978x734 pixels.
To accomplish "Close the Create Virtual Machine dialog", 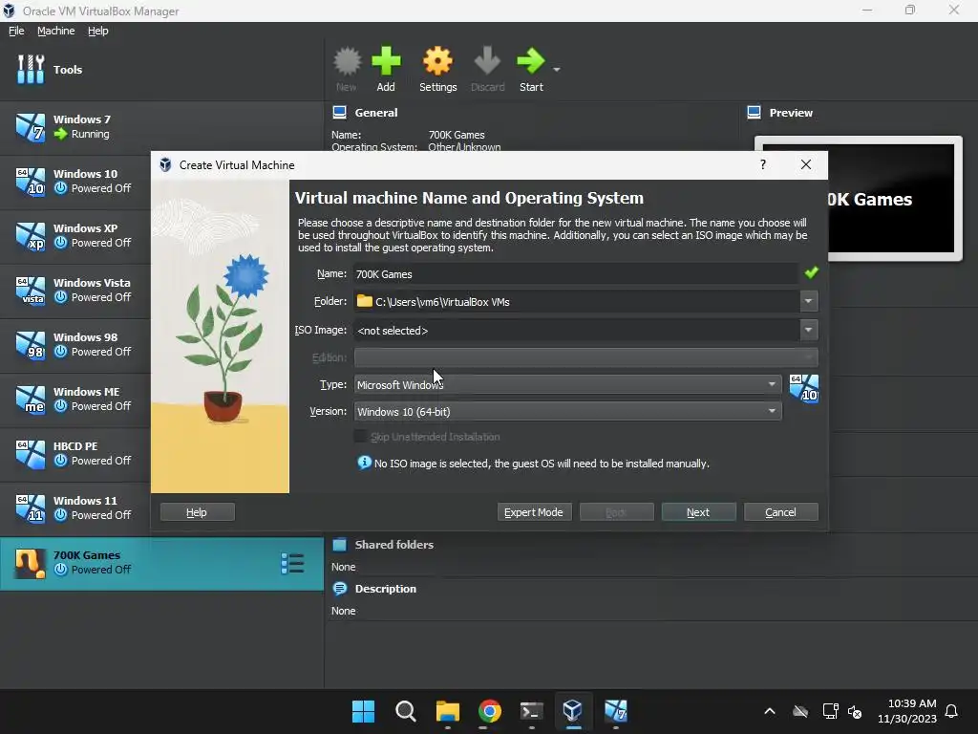I will point(806,164).
